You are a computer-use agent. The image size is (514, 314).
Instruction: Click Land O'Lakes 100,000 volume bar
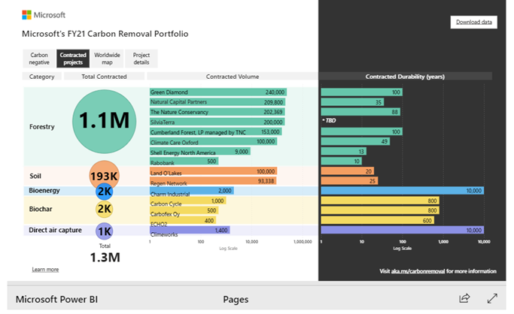coord(214,171)
